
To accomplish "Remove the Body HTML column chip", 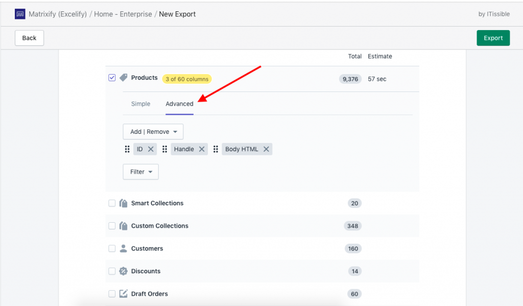I will (266, 149).
